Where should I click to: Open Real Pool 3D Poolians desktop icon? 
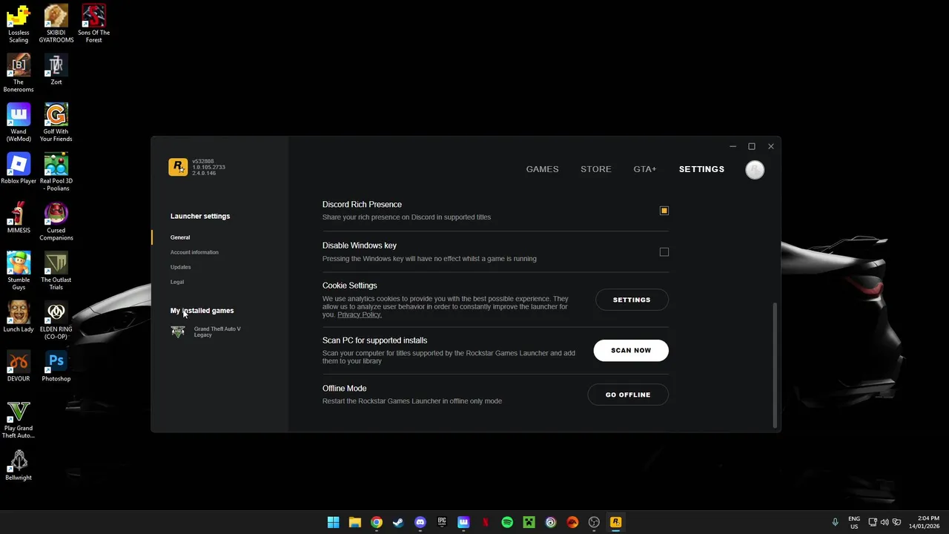coord(56,172)
